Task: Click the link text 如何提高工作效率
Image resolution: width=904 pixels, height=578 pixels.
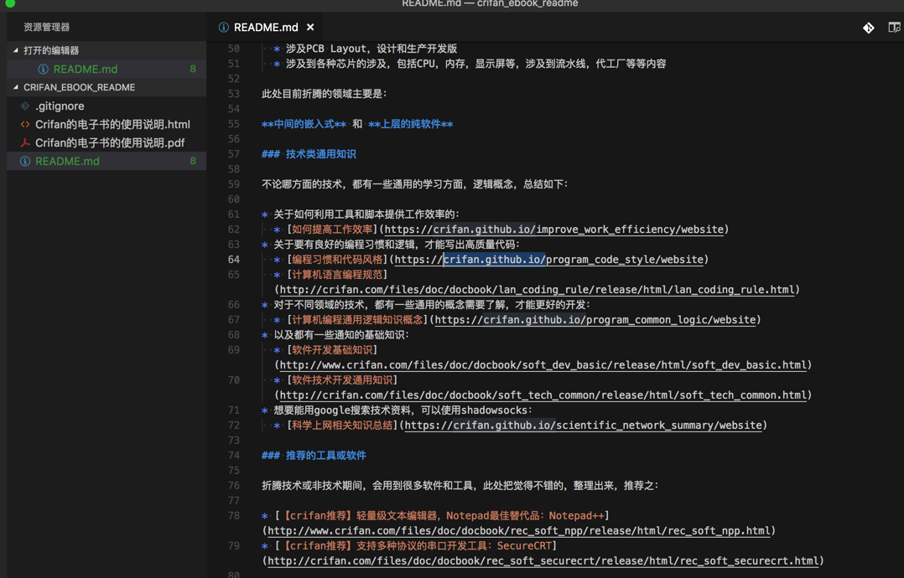Action: tap(332, 230)
